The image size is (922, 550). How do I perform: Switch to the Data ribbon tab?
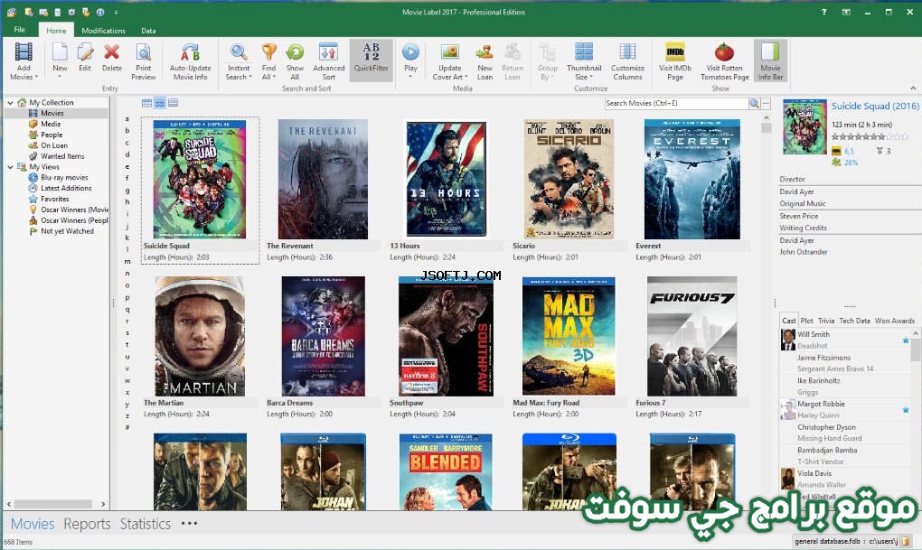148,31
